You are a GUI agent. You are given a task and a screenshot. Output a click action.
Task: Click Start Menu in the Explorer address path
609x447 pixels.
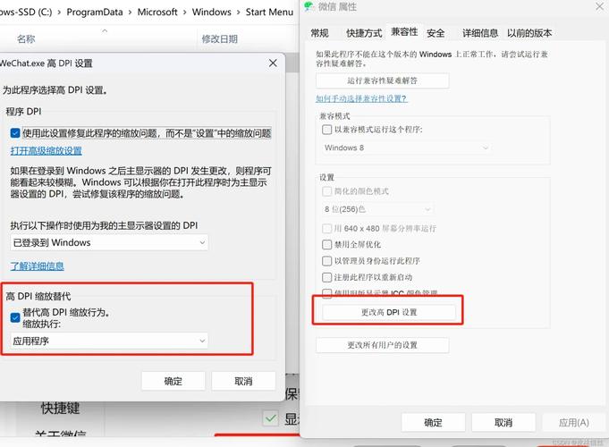coord(269,12)
